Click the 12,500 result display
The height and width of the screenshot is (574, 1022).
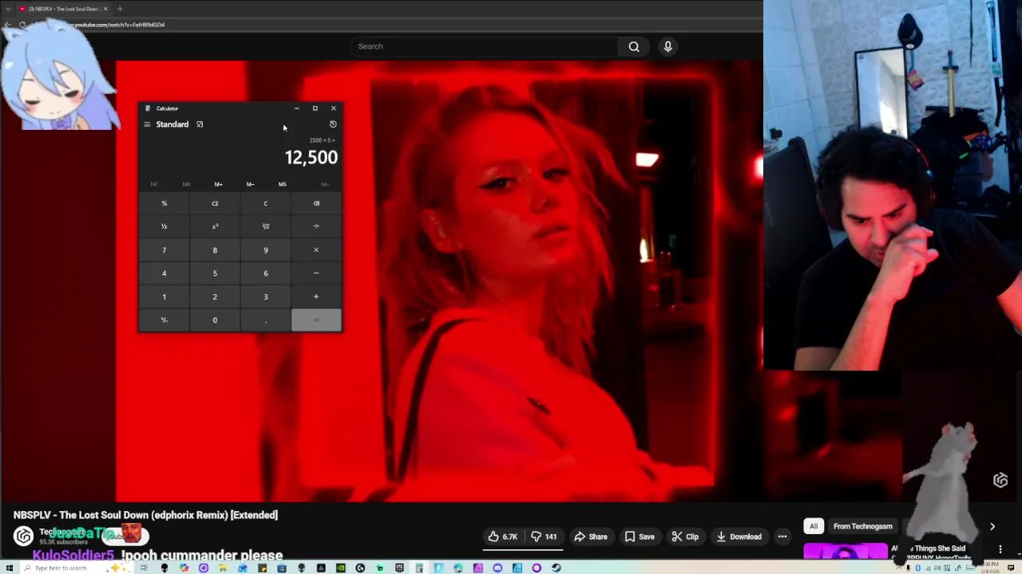click(x=311, y=157)
